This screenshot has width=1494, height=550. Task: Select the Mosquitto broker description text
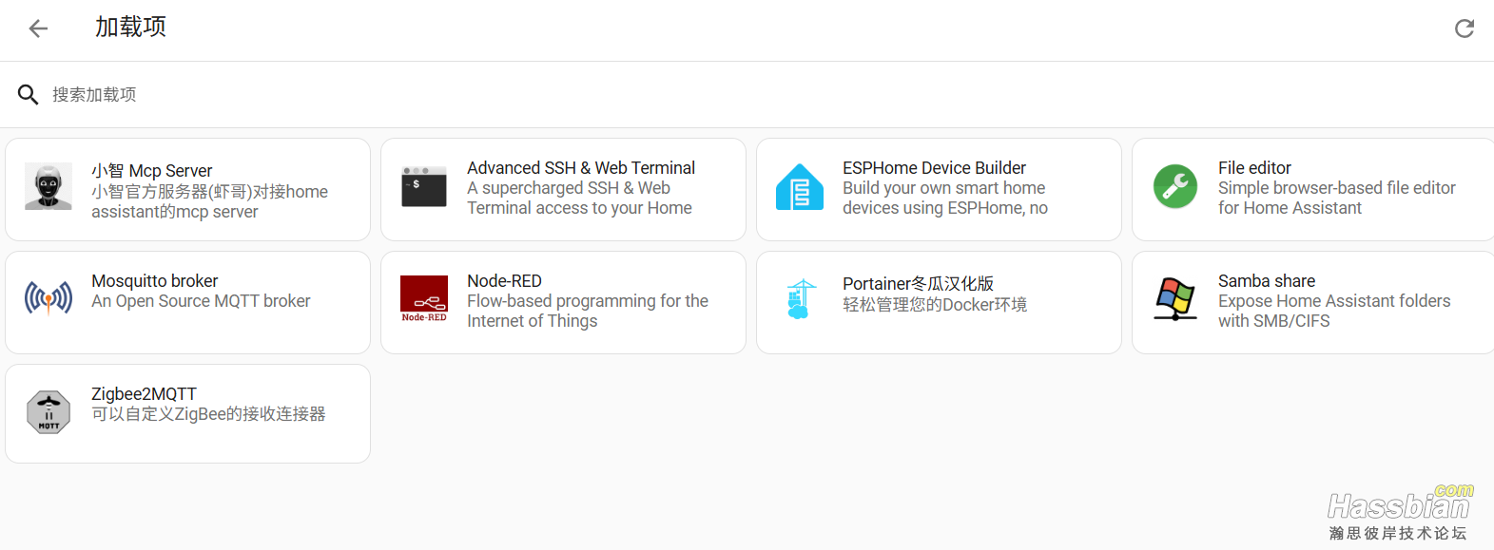click(x=201, y=301)
